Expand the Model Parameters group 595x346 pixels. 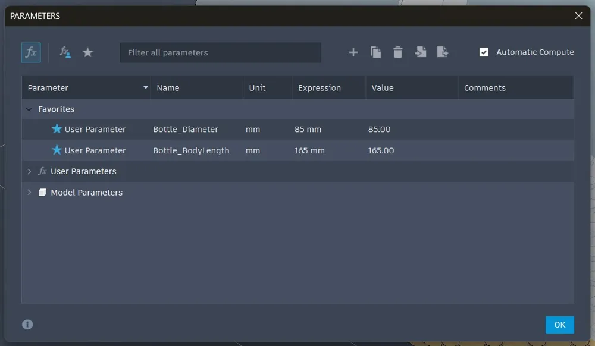(x=29, y=193)
